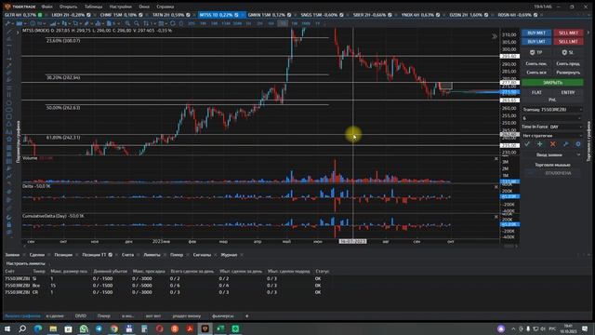Image resolution: width=595 pixels, height=335 pixels.
Task: Open the Журнал bottom tab
Action: coord(229,255)
